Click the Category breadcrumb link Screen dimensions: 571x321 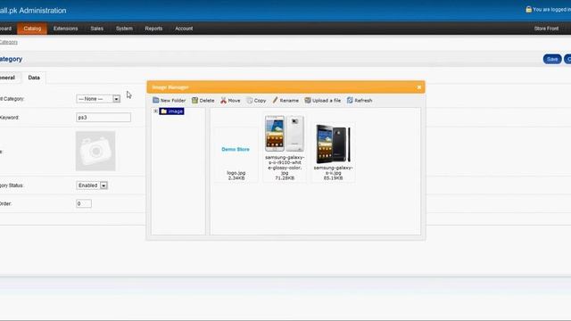tap(8, 42)
